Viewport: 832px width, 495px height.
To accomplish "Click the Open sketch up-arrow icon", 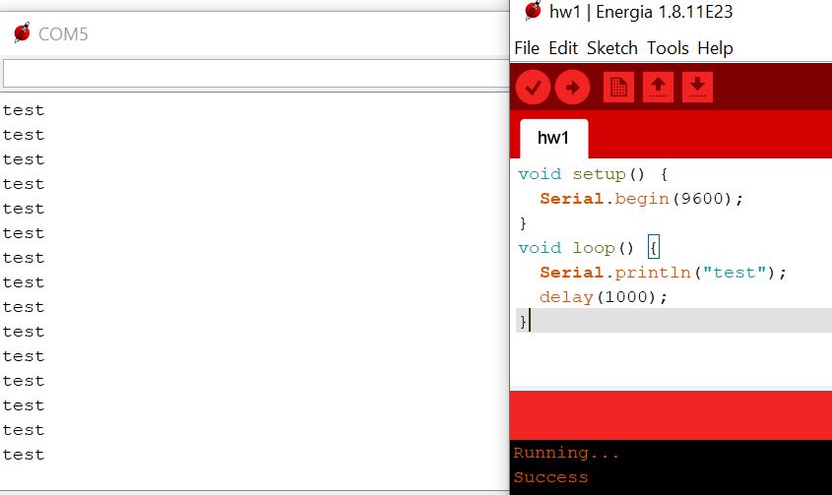I will 658,87.
